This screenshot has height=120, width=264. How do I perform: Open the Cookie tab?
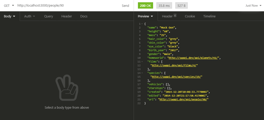click(x=190, y=16)
